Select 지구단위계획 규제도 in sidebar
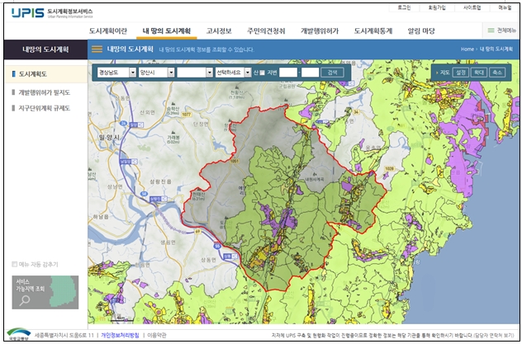This screenshot has width=522, height=344. [x=44, y=108]
